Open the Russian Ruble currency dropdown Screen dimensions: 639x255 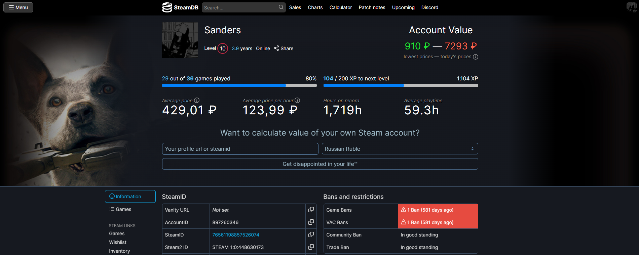(400, 149)
